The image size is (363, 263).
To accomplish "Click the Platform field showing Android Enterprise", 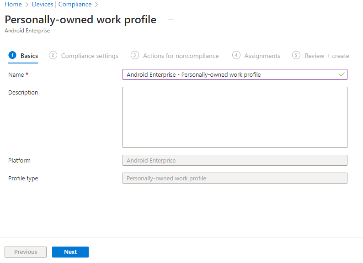I will pyautogui.click(x=235, y=160).
